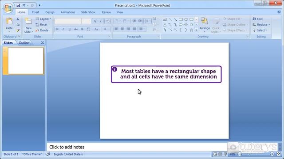The height and width of the screenshot is (159, 284).
Task: Click the zoom out minus button
Action: coord(240,154)
